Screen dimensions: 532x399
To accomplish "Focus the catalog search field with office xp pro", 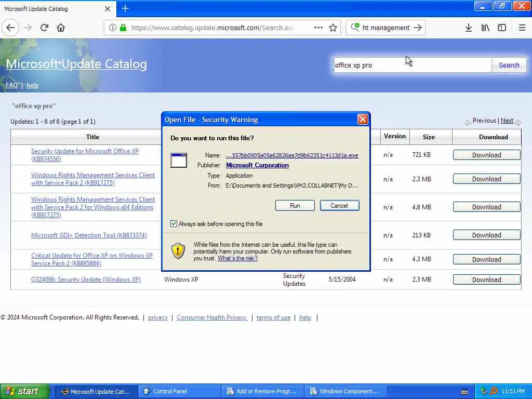I will point(413,65).
